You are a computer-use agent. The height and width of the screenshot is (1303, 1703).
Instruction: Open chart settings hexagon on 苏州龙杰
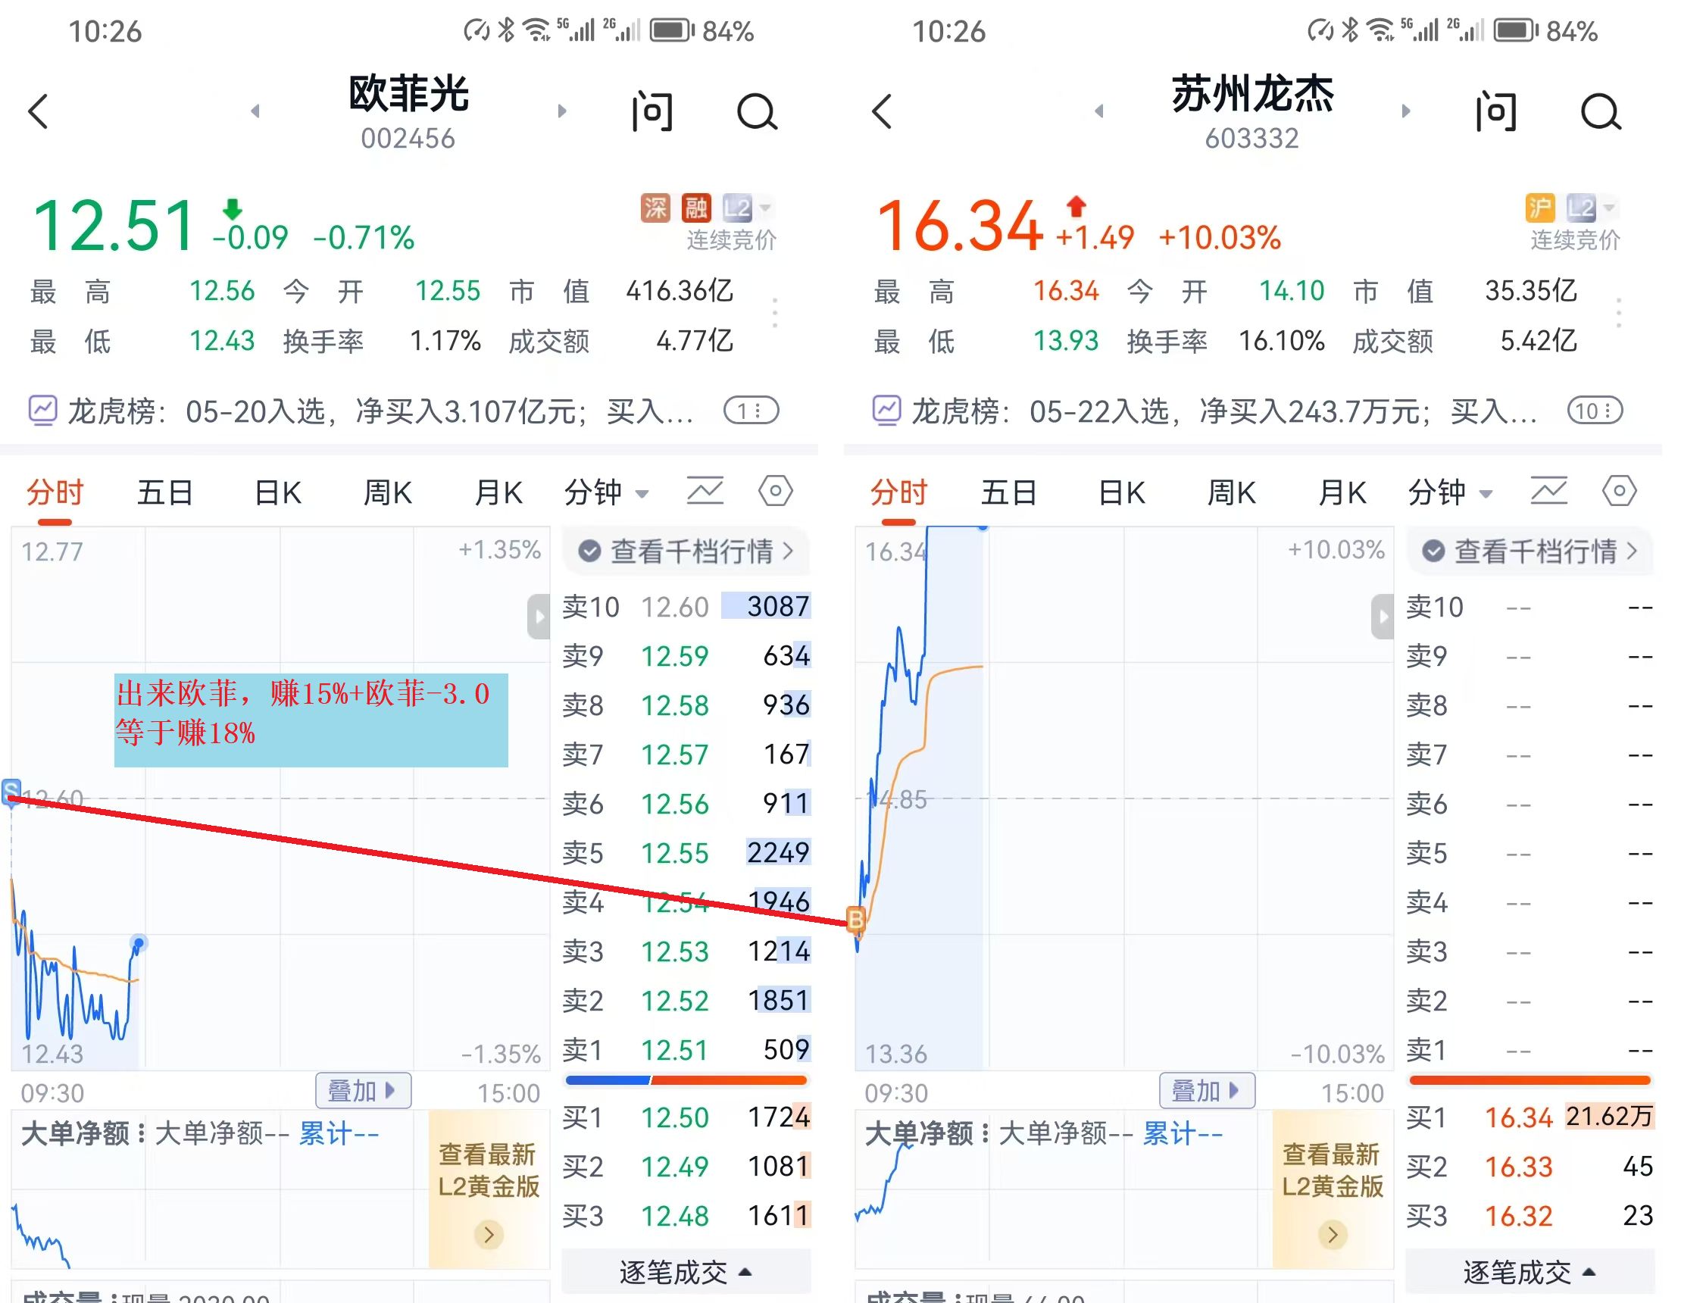coord(1619,491)
